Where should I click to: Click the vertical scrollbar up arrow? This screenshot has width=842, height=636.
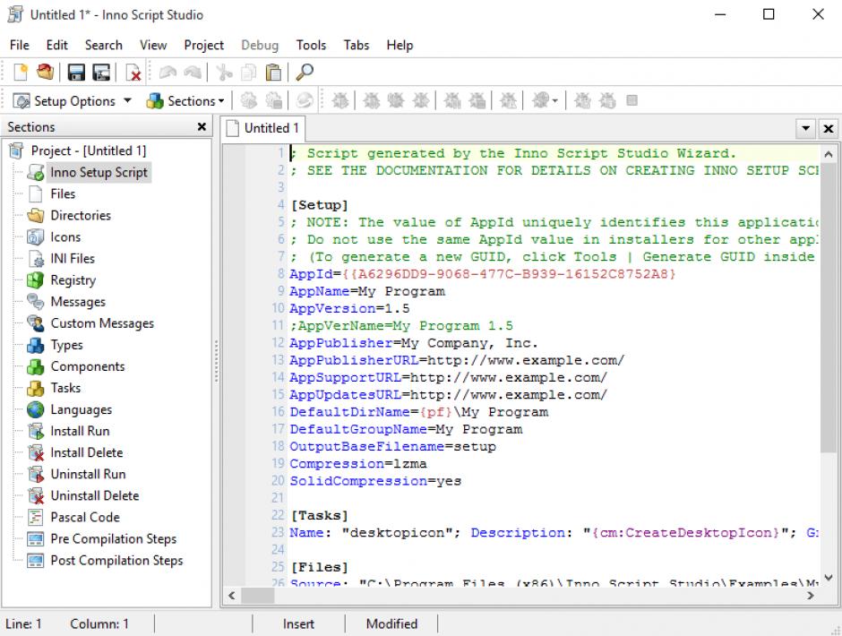pos(828,154)
